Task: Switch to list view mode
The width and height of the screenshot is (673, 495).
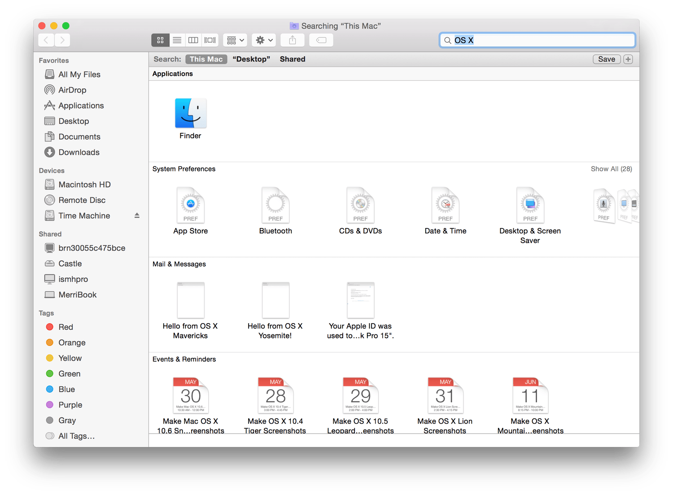Action: tap(177, 40)
